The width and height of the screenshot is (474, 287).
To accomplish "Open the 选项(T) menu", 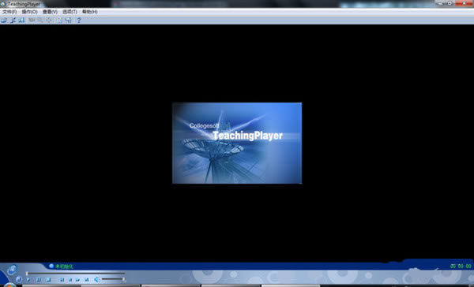I will point(70,12).
